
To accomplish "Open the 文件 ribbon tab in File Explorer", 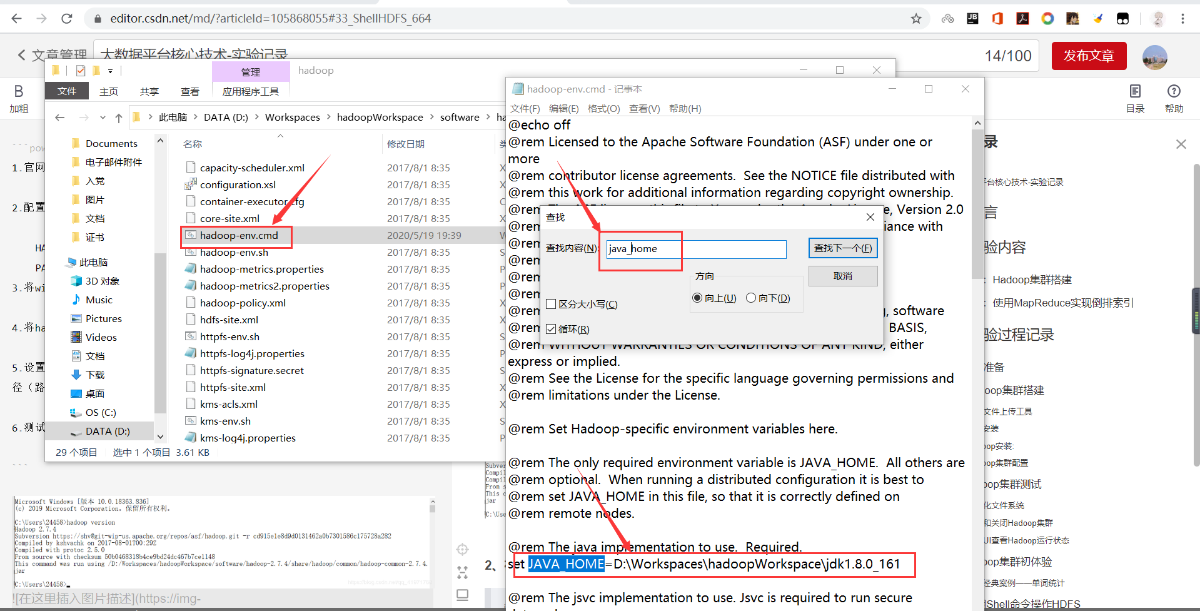I will 67,91.
